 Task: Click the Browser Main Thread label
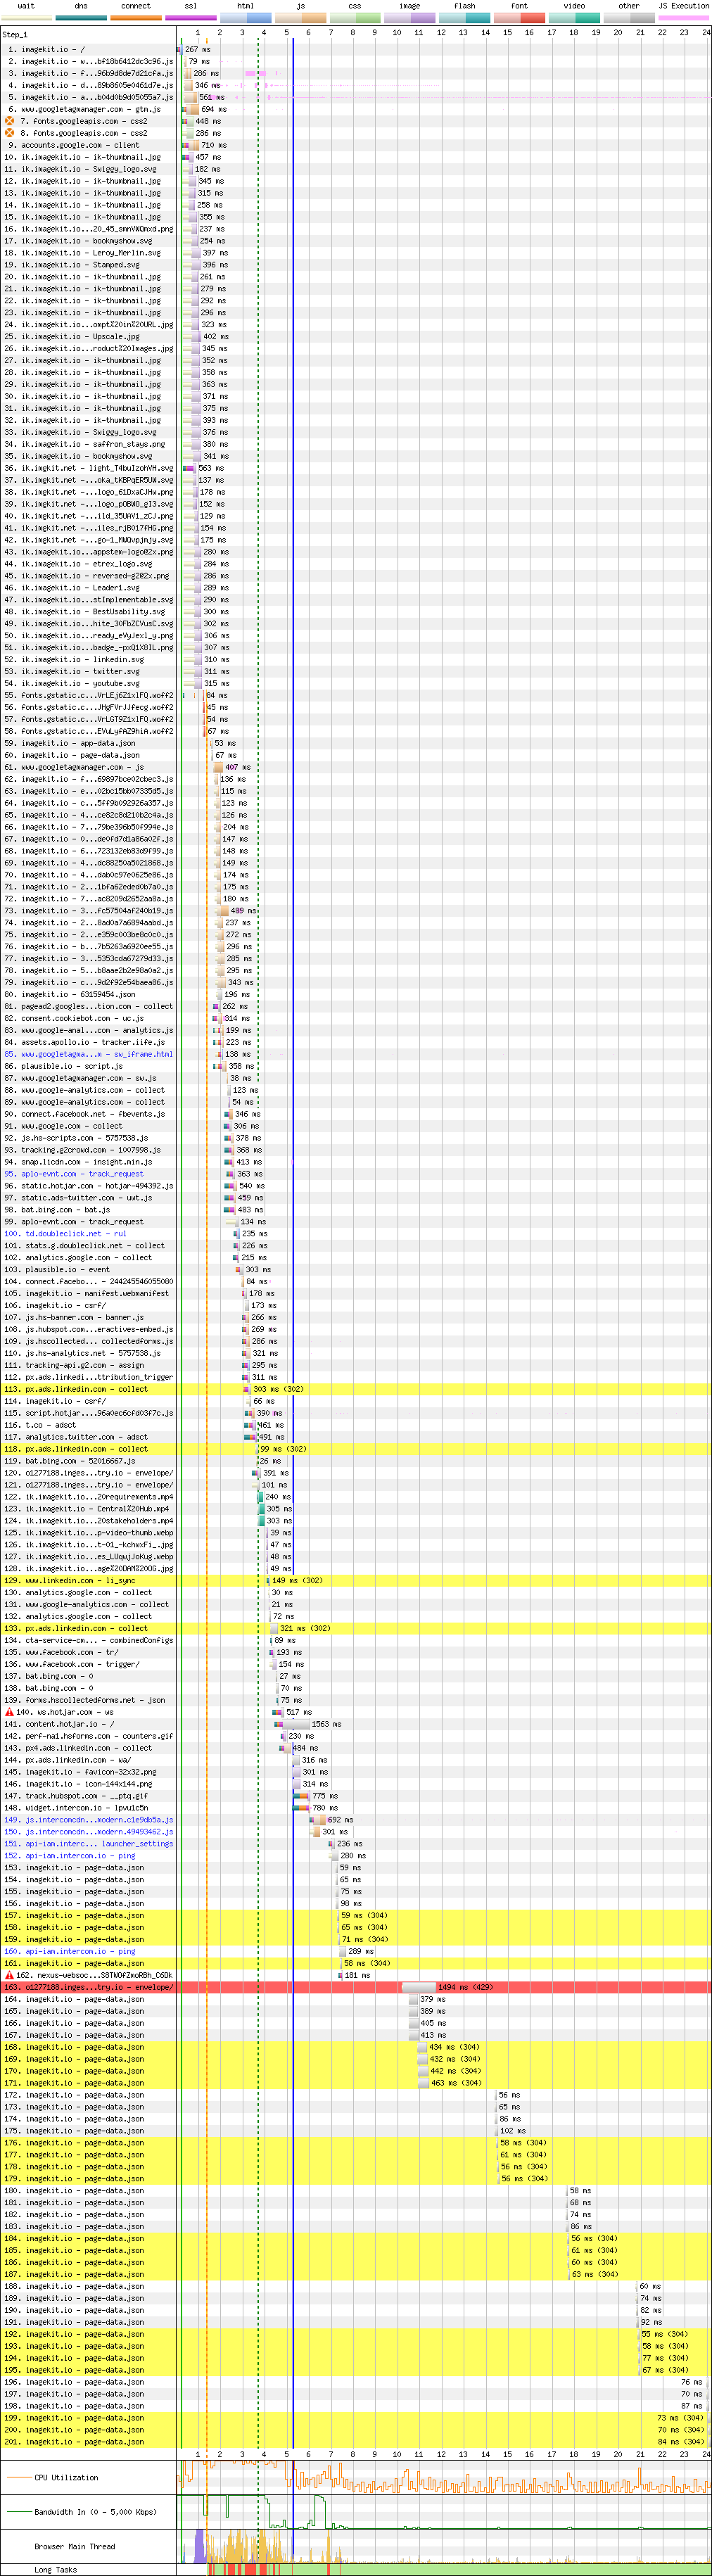pyautogui.click(x=74, y=2546)
